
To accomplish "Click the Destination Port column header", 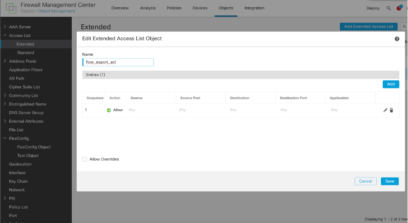I will point(293,98).
